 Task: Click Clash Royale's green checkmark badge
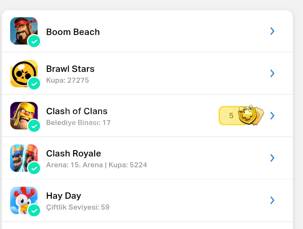[34, 168]
